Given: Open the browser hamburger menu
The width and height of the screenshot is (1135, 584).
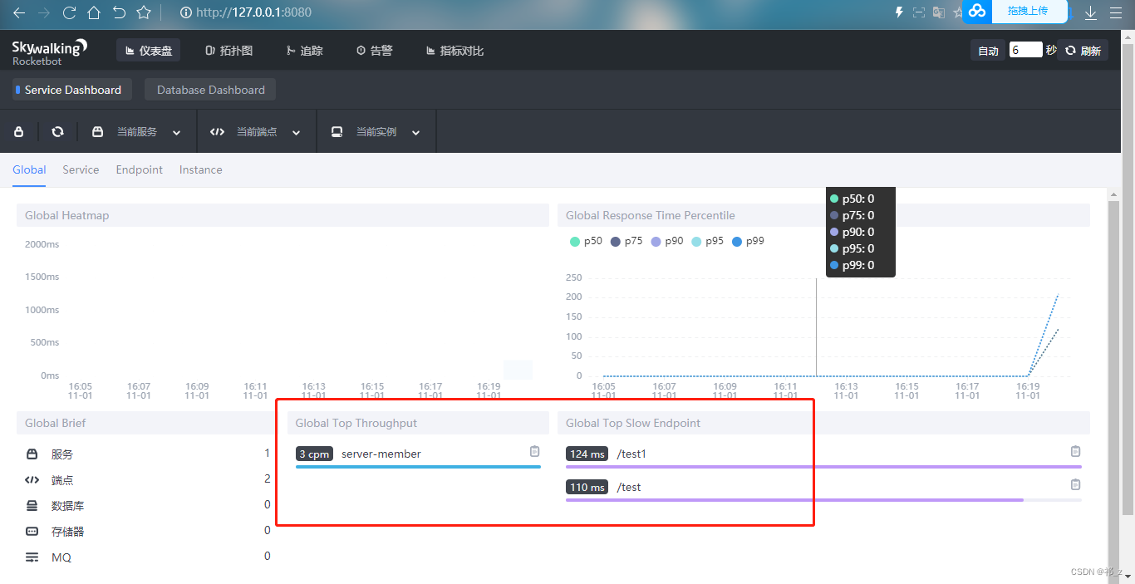Looking at the screenshot, I should pyautogui.click(x=1115, y=12).
